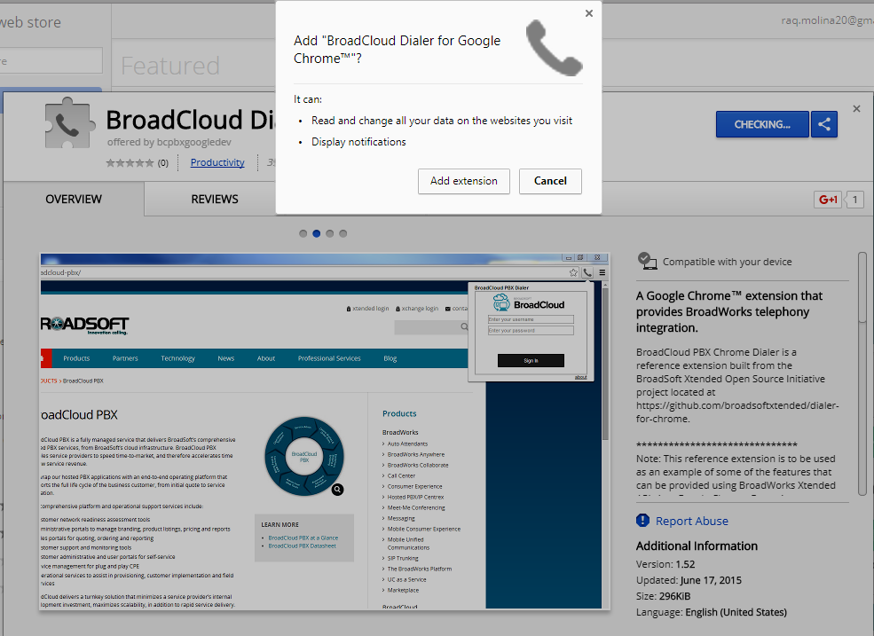This screenshot has width=874, height=636.
Task: Click the BroadSoft logo in screenshot
Action: pyautogui.click(x=84, y=325)
